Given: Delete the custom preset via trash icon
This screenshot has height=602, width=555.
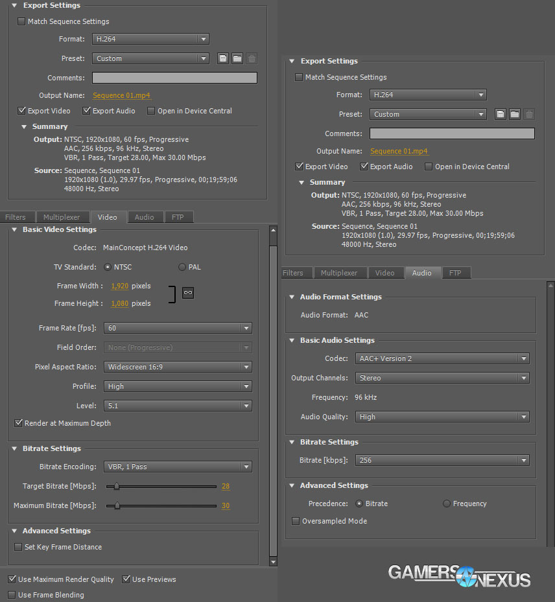Looking at the screenshot, I should [x=252, y=58].
